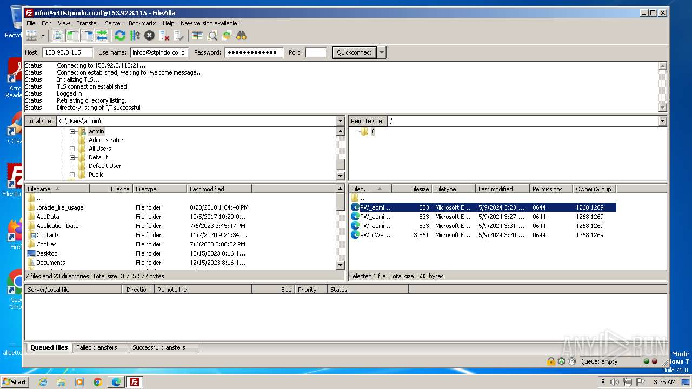692x389 pixels.
Task: Reconnect to the last server
Action: point(178,36)
